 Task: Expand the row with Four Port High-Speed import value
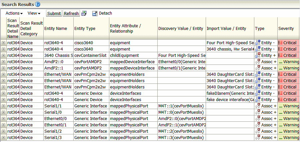3,43
